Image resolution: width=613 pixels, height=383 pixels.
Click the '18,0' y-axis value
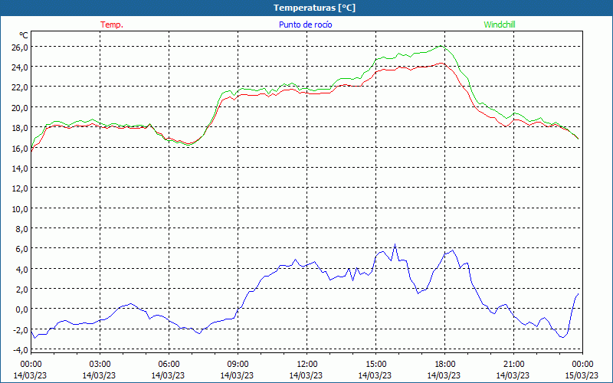[21, 128]
